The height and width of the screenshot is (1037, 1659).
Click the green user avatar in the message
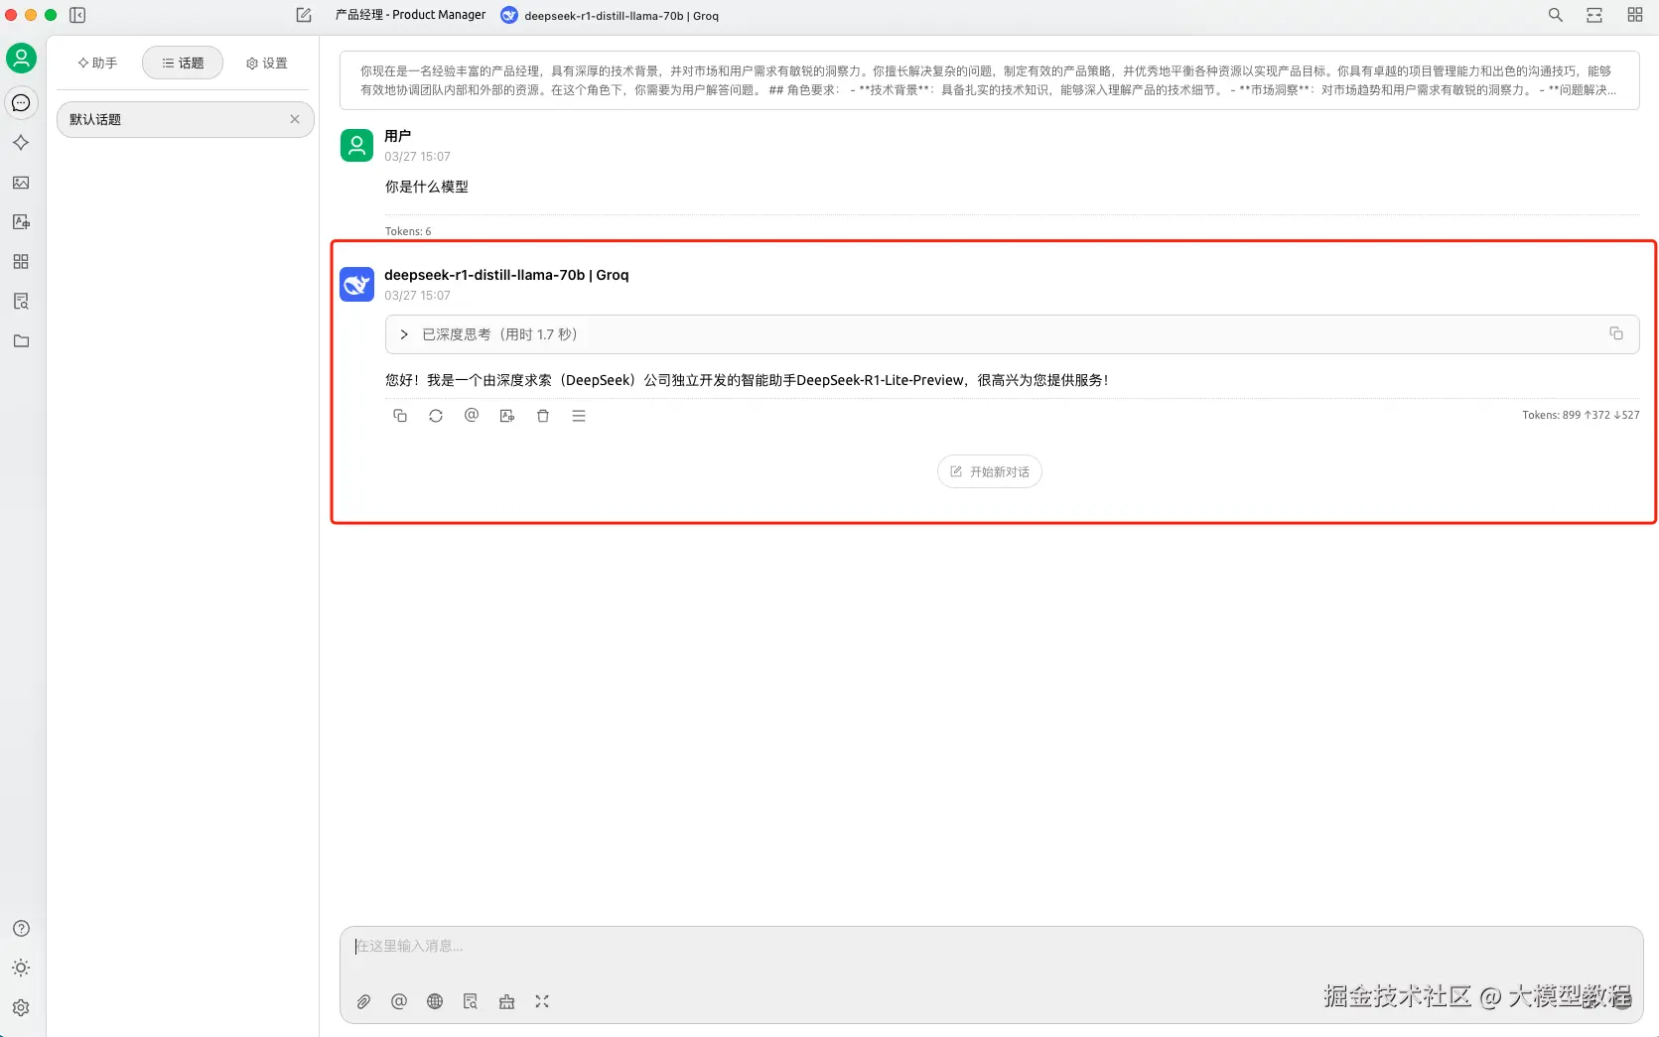357,146
